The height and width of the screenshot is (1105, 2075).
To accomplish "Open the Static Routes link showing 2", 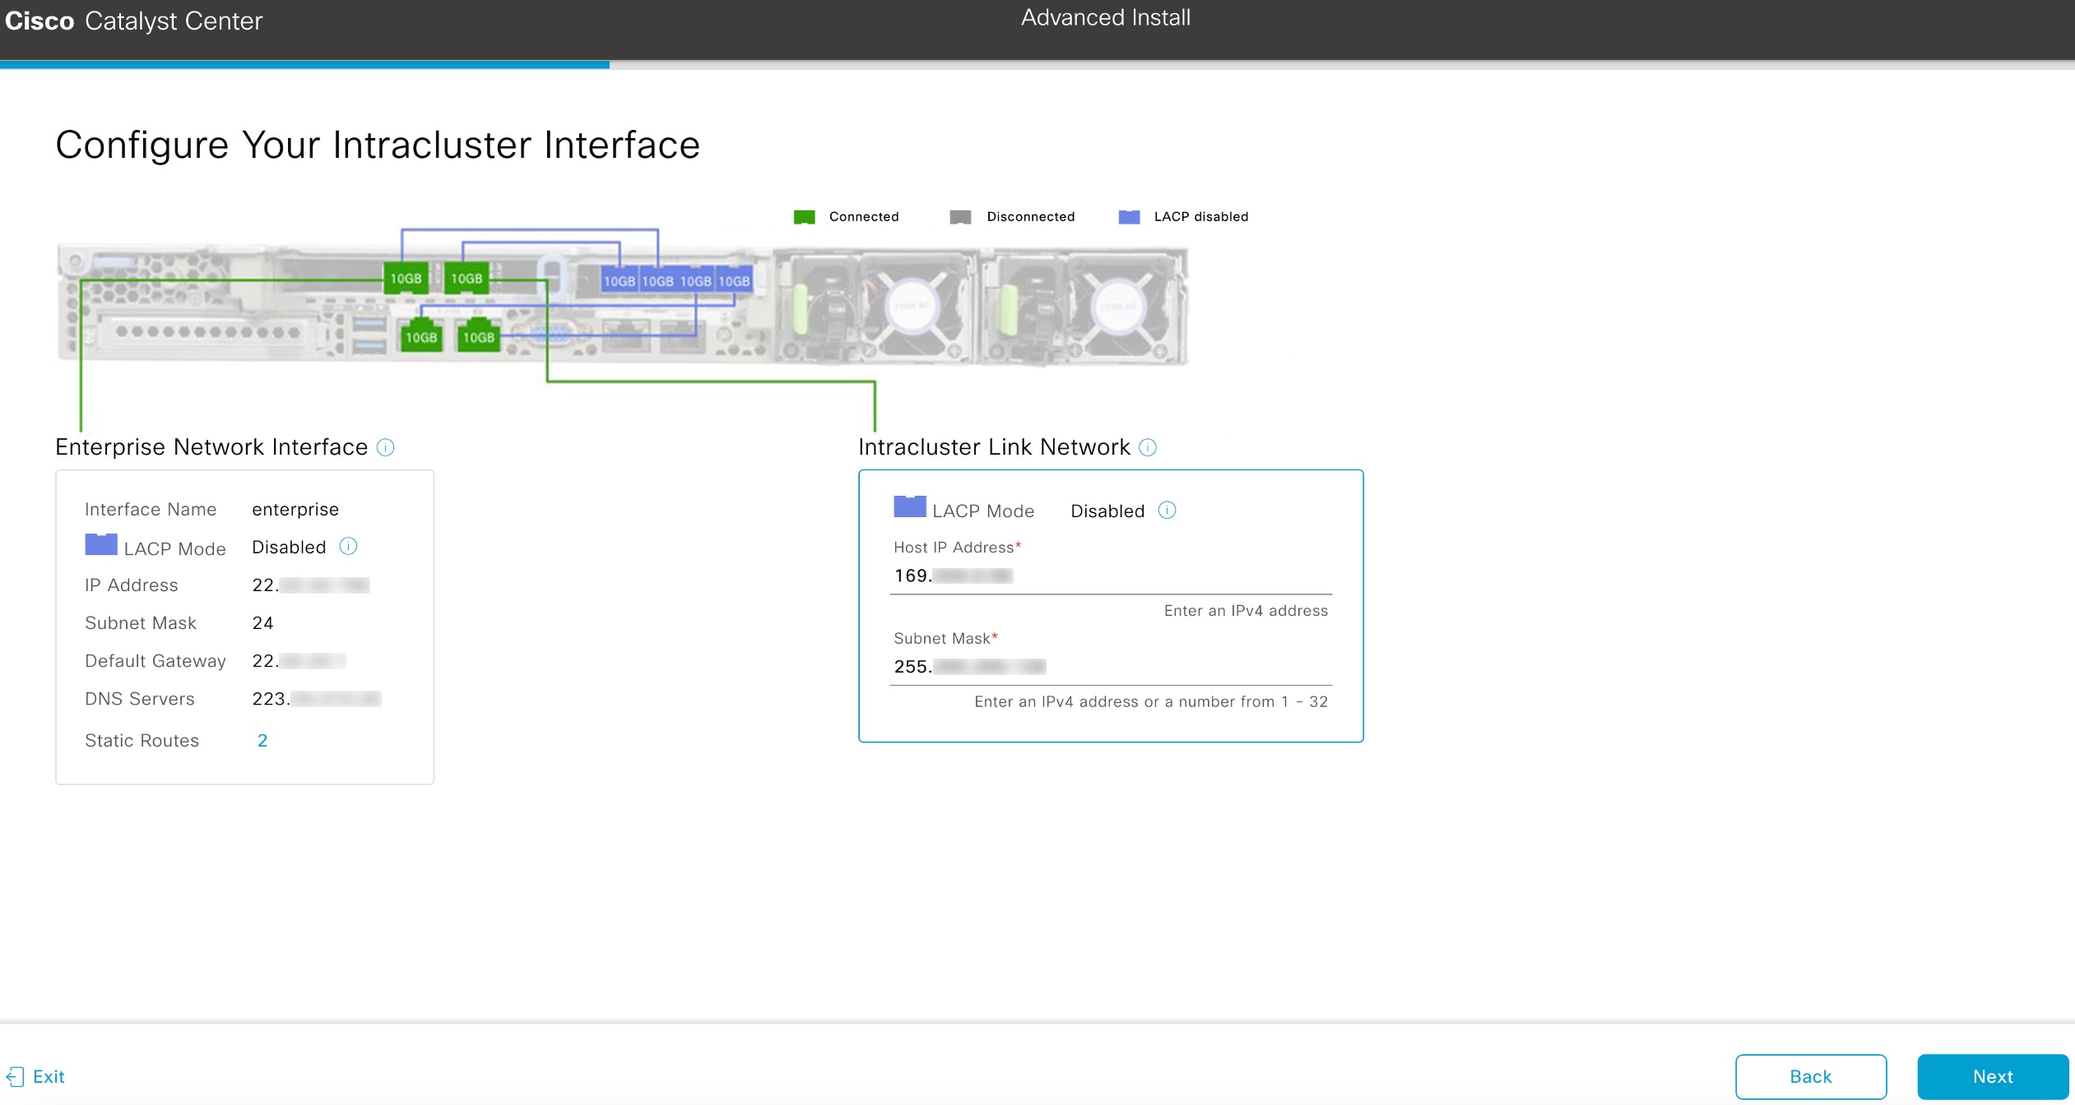I will coord(262,740).
